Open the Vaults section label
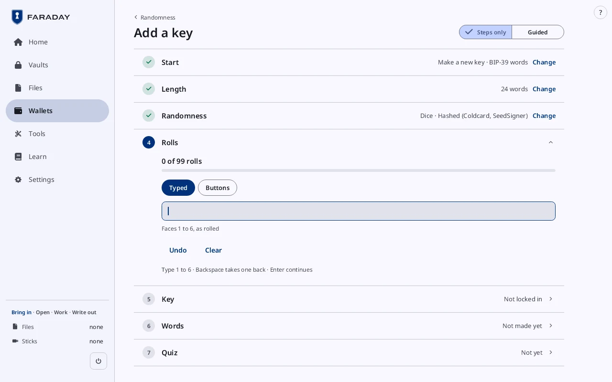This screenshot has width=612, height=382. [38, 65]
